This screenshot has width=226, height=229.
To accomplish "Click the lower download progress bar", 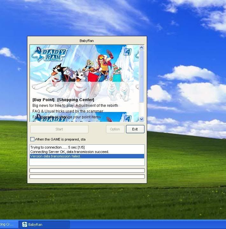I will [87, 177].
